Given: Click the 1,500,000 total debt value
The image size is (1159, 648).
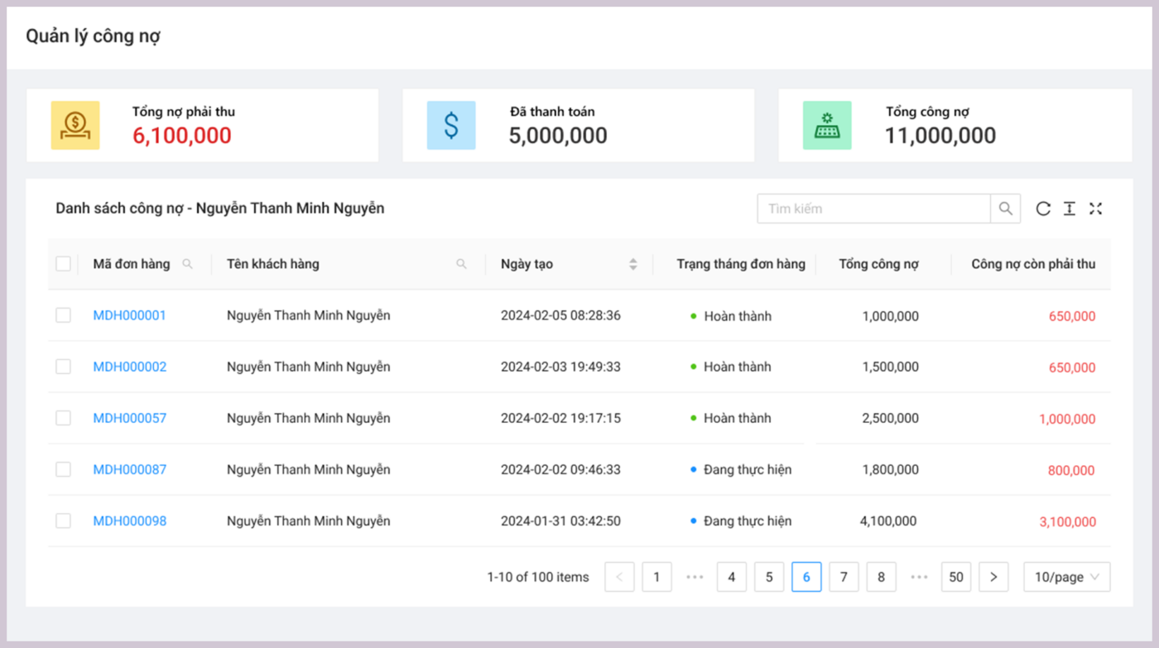Looking at the screenshot, I should (x=890, y=367).
